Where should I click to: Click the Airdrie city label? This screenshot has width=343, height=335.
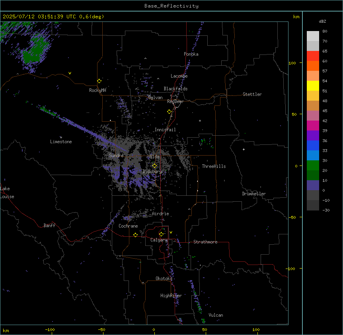point(161,214)
